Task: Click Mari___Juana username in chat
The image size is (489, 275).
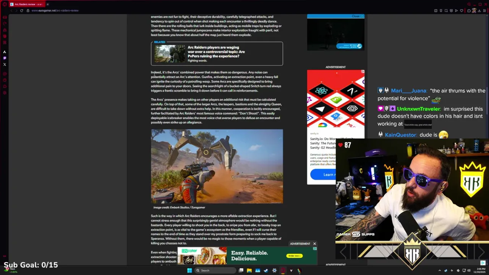Action: (408, 91)
